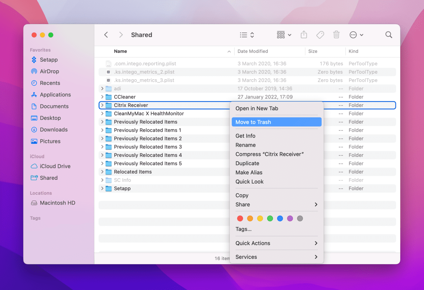
Task: Open the group-by grid icon menu
Action: point(284,35)
